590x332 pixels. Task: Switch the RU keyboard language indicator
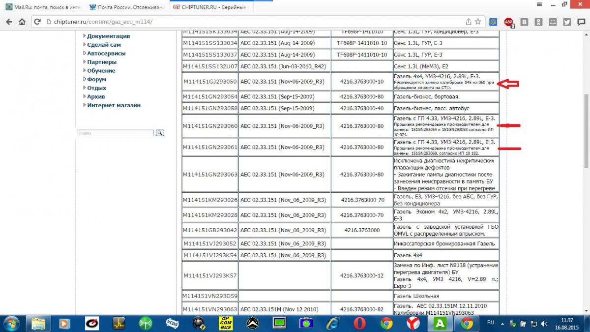click(490, 323)
